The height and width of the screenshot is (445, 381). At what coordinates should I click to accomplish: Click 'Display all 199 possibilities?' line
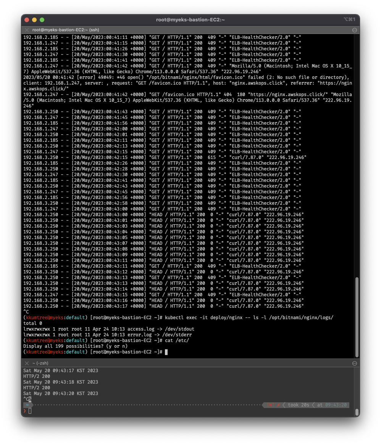click(x=75, y=346)
